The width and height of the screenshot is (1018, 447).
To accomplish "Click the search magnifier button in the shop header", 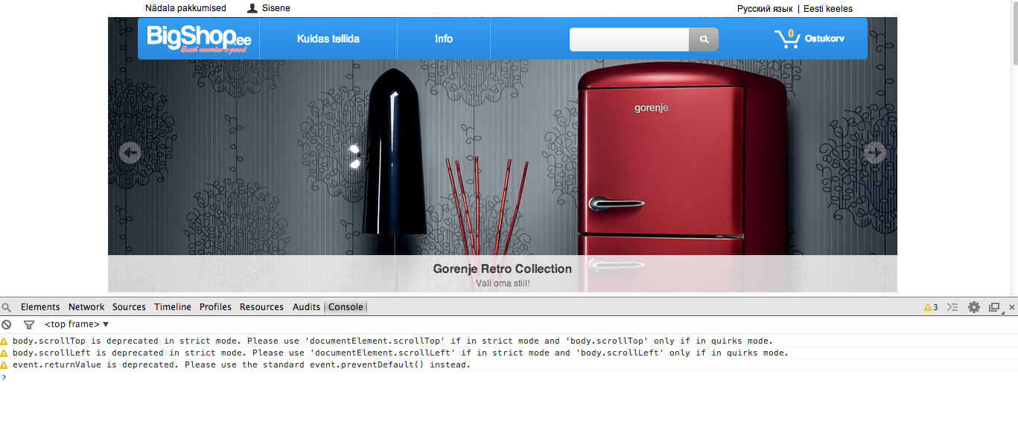I will [x=704, y=39].
